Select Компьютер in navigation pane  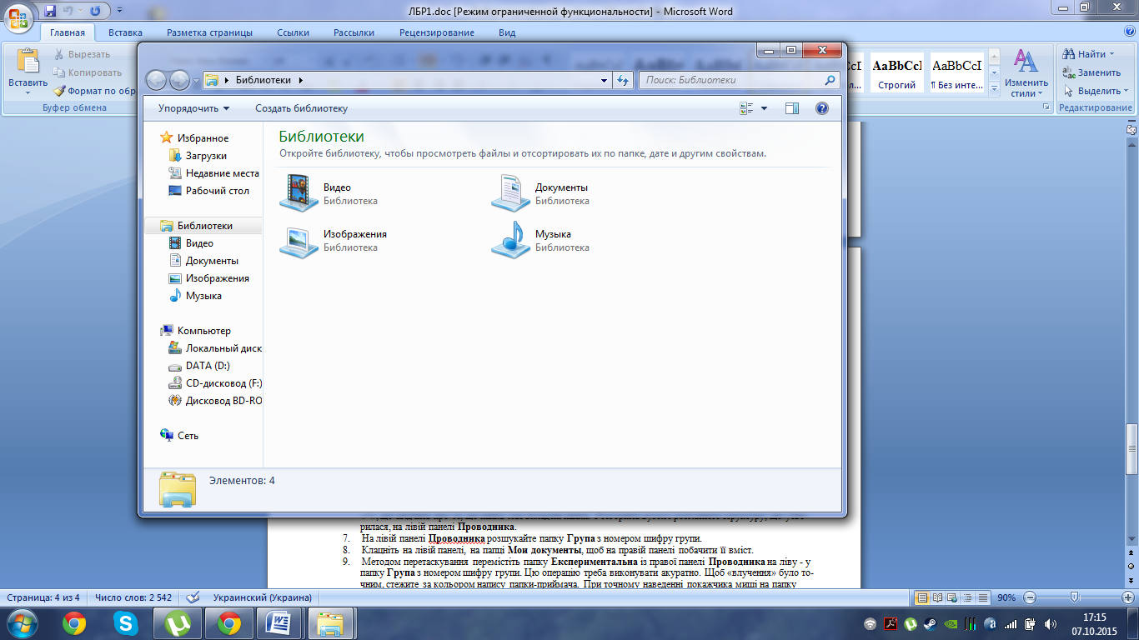tap(196, 331)
